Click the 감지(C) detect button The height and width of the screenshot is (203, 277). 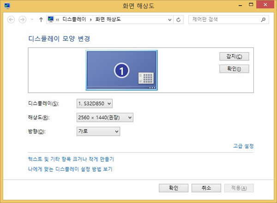234,56
